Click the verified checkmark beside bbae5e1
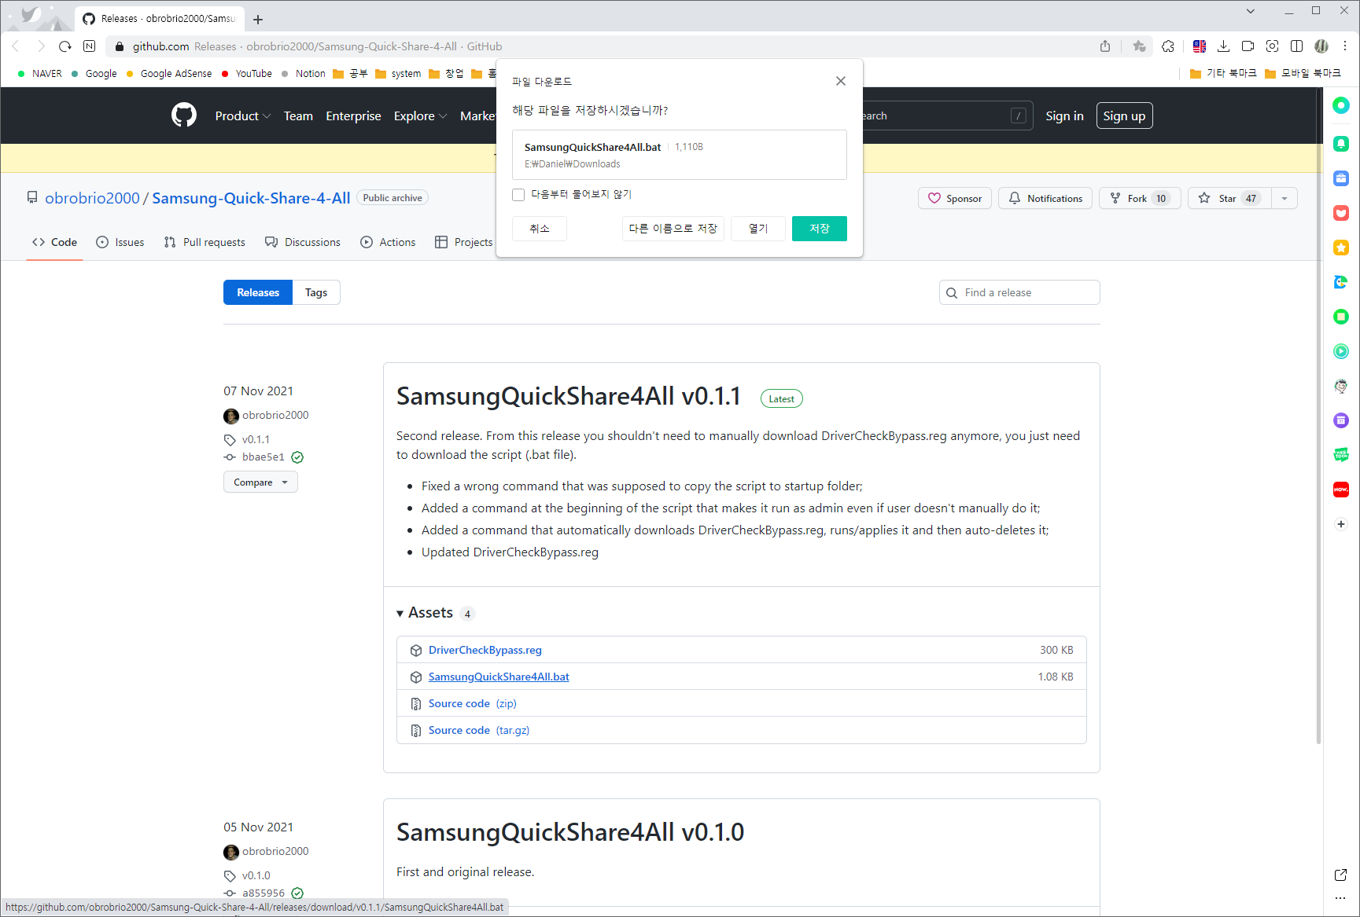The height and width of the screenshot is (917, 1360). click(x=297, y=457)
